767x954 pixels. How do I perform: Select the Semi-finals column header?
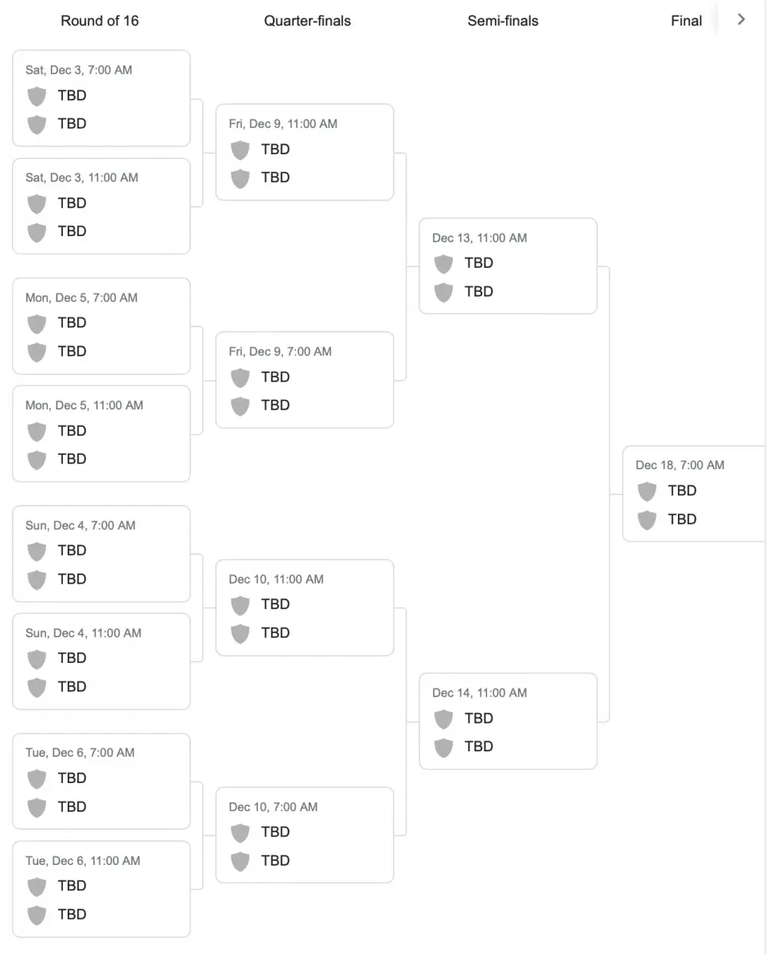pos(503,21)
